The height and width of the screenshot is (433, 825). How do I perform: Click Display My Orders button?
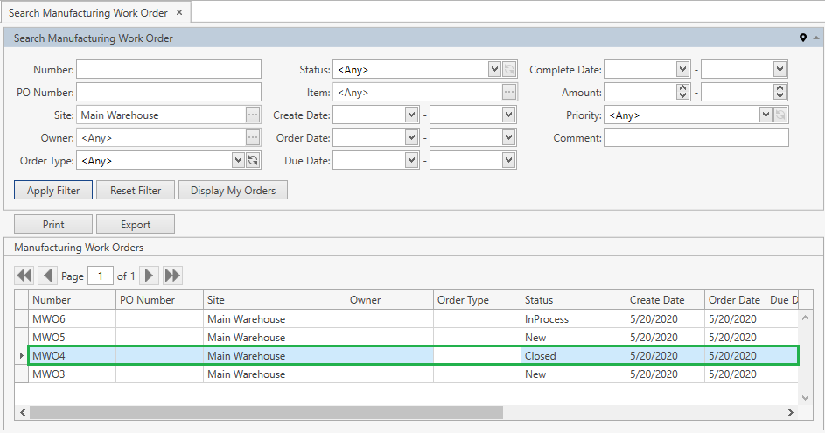point(233,191)
